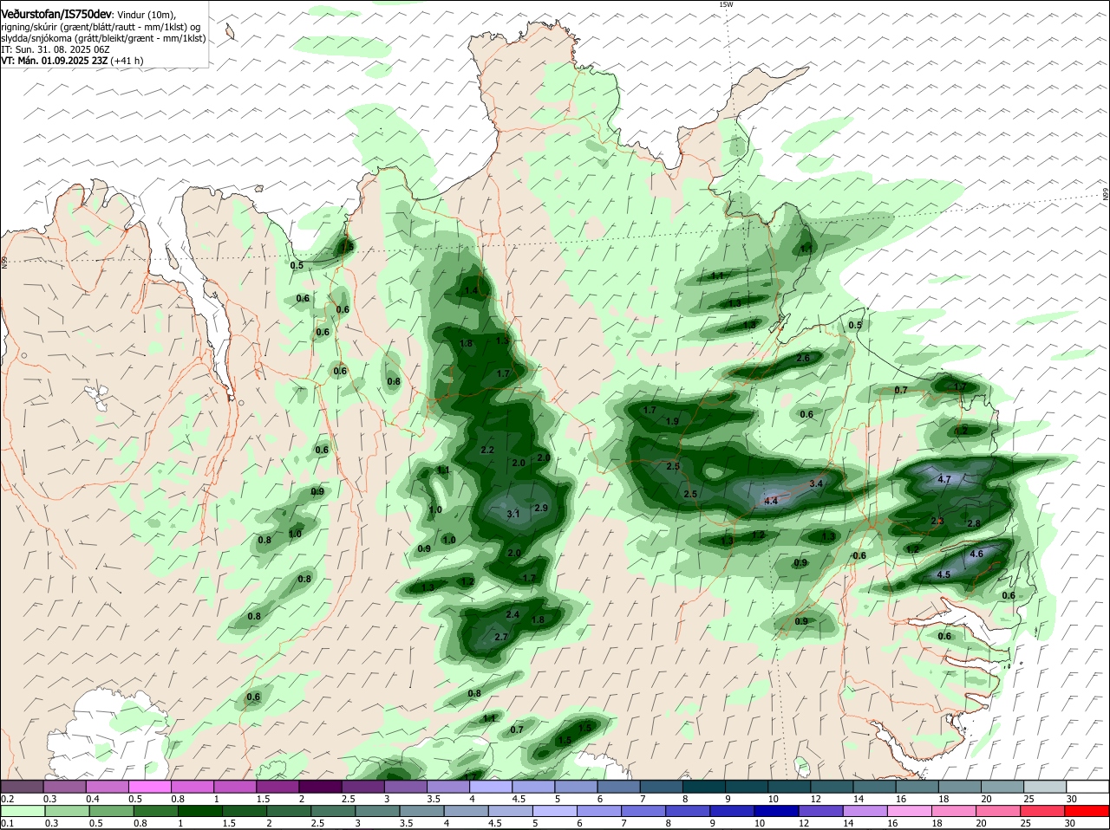This screenshot has width=1110, height=830.
Task: Click the snow scale swatch between 6 and 7
Action: tap(618, 786)
